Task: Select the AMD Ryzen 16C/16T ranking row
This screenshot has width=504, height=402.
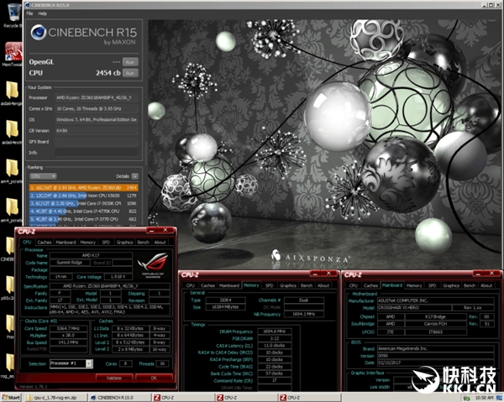Action: [83, 187]
